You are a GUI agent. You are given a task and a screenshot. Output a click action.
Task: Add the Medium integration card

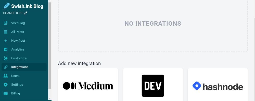pyautogui.click(x=88, y=85)
